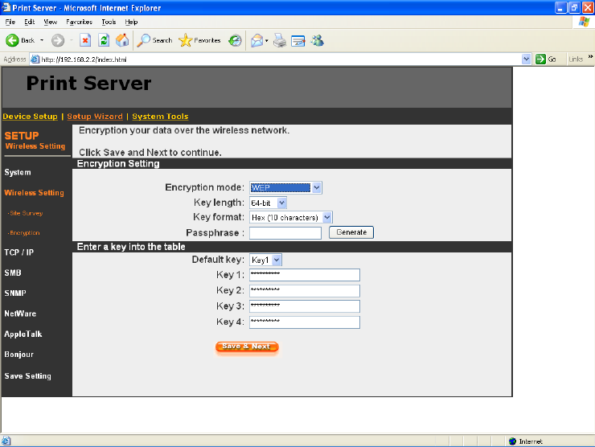Click the Refresh page icon
The height and width of the screenshot is (447, 595).
tap(104, 40)
